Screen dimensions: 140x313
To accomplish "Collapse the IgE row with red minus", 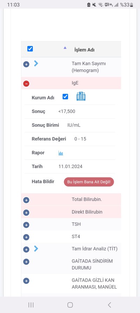I will pos(26,84).
